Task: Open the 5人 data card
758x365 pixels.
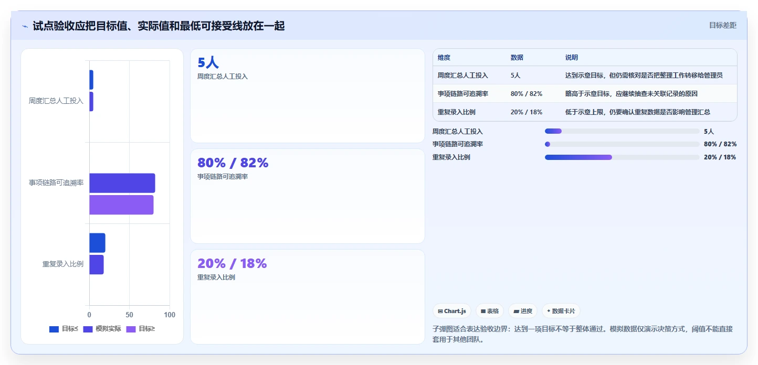Action: (307, 95)
